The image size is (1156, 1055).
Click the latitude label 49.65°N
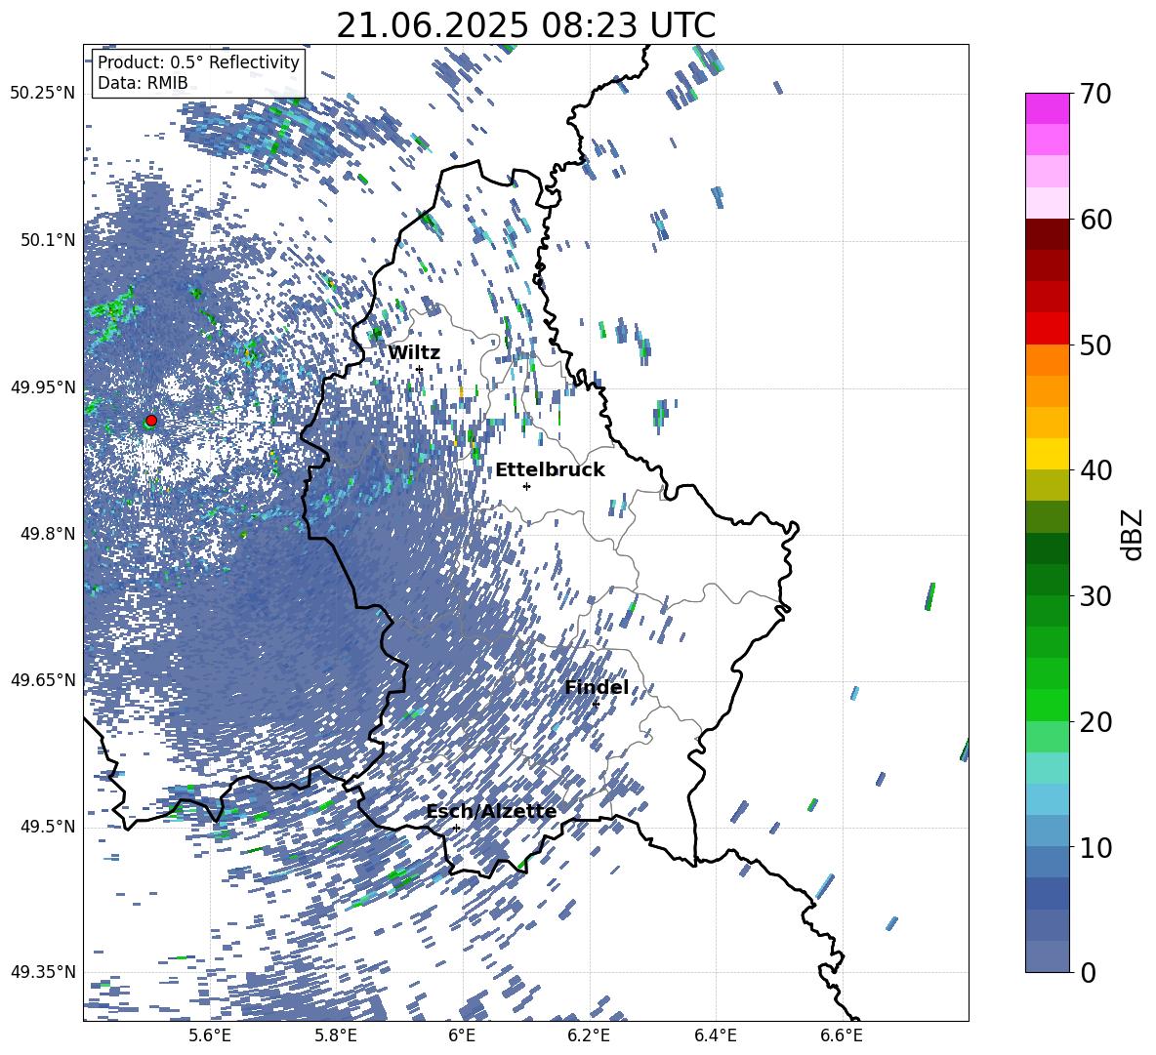(x=43, y=679)
